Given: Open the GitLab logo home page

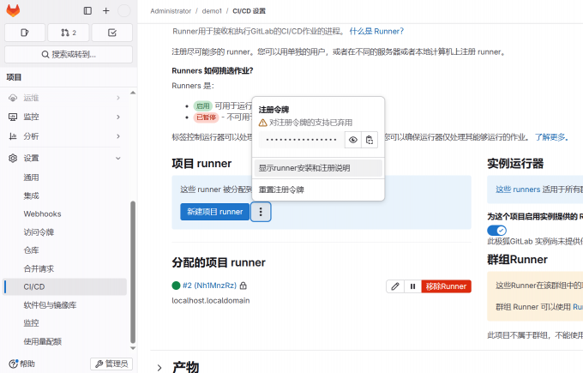Looking at the screenshot, I should coord(13,10).
